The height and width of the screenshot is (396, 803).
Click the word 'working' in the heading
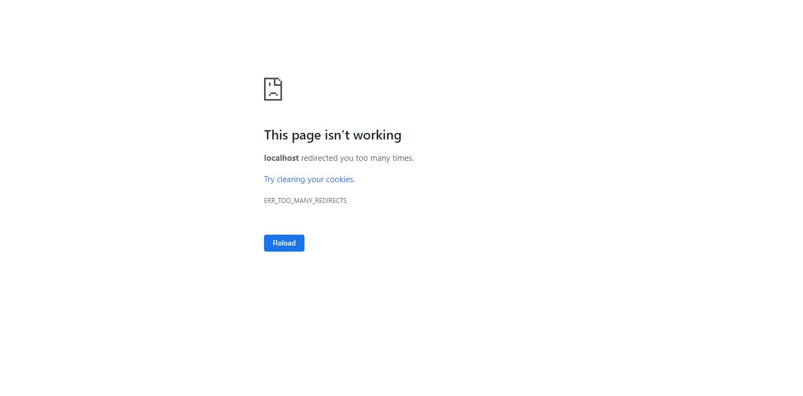pyautogui.click(x=377, y=135)
